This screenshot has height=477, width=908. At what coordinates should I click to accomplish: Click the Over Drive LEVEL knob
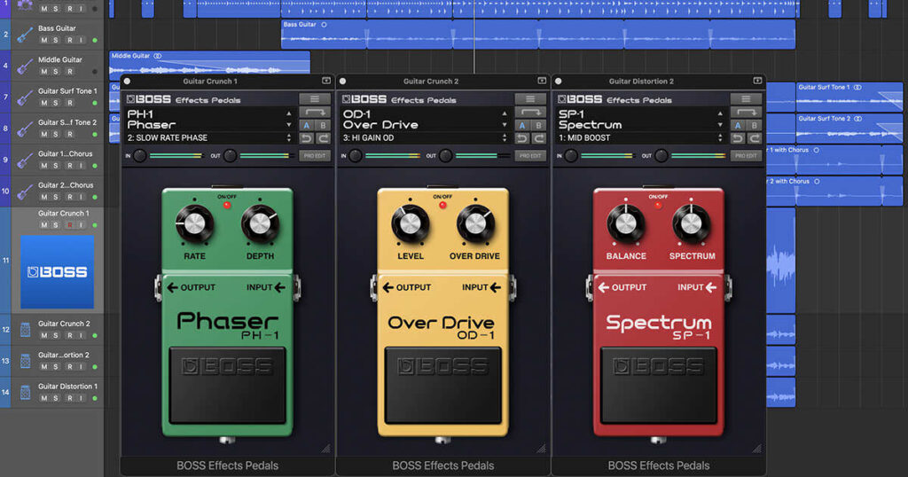(x=410, y=223)
